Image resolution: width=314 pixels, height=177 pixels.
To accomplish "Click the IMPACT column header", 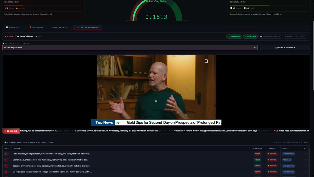I will (x=272, y=148).
